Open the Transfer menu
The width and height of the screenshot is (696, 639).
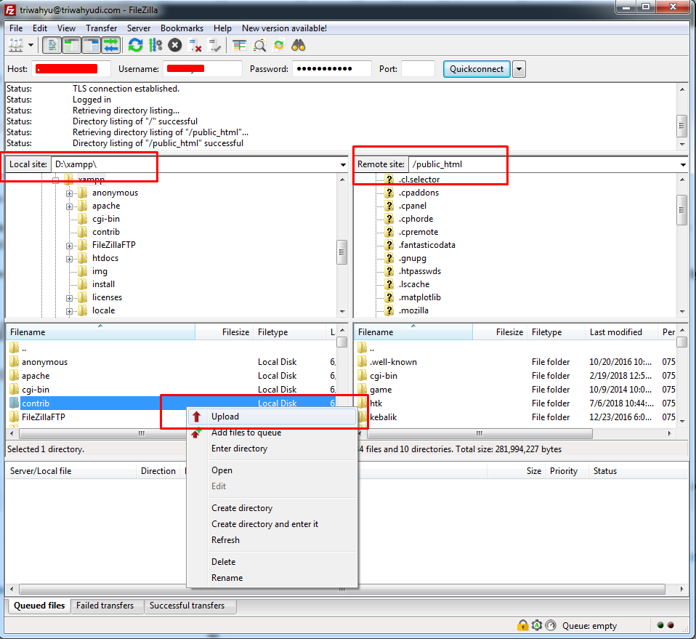[x=101, y=28]
